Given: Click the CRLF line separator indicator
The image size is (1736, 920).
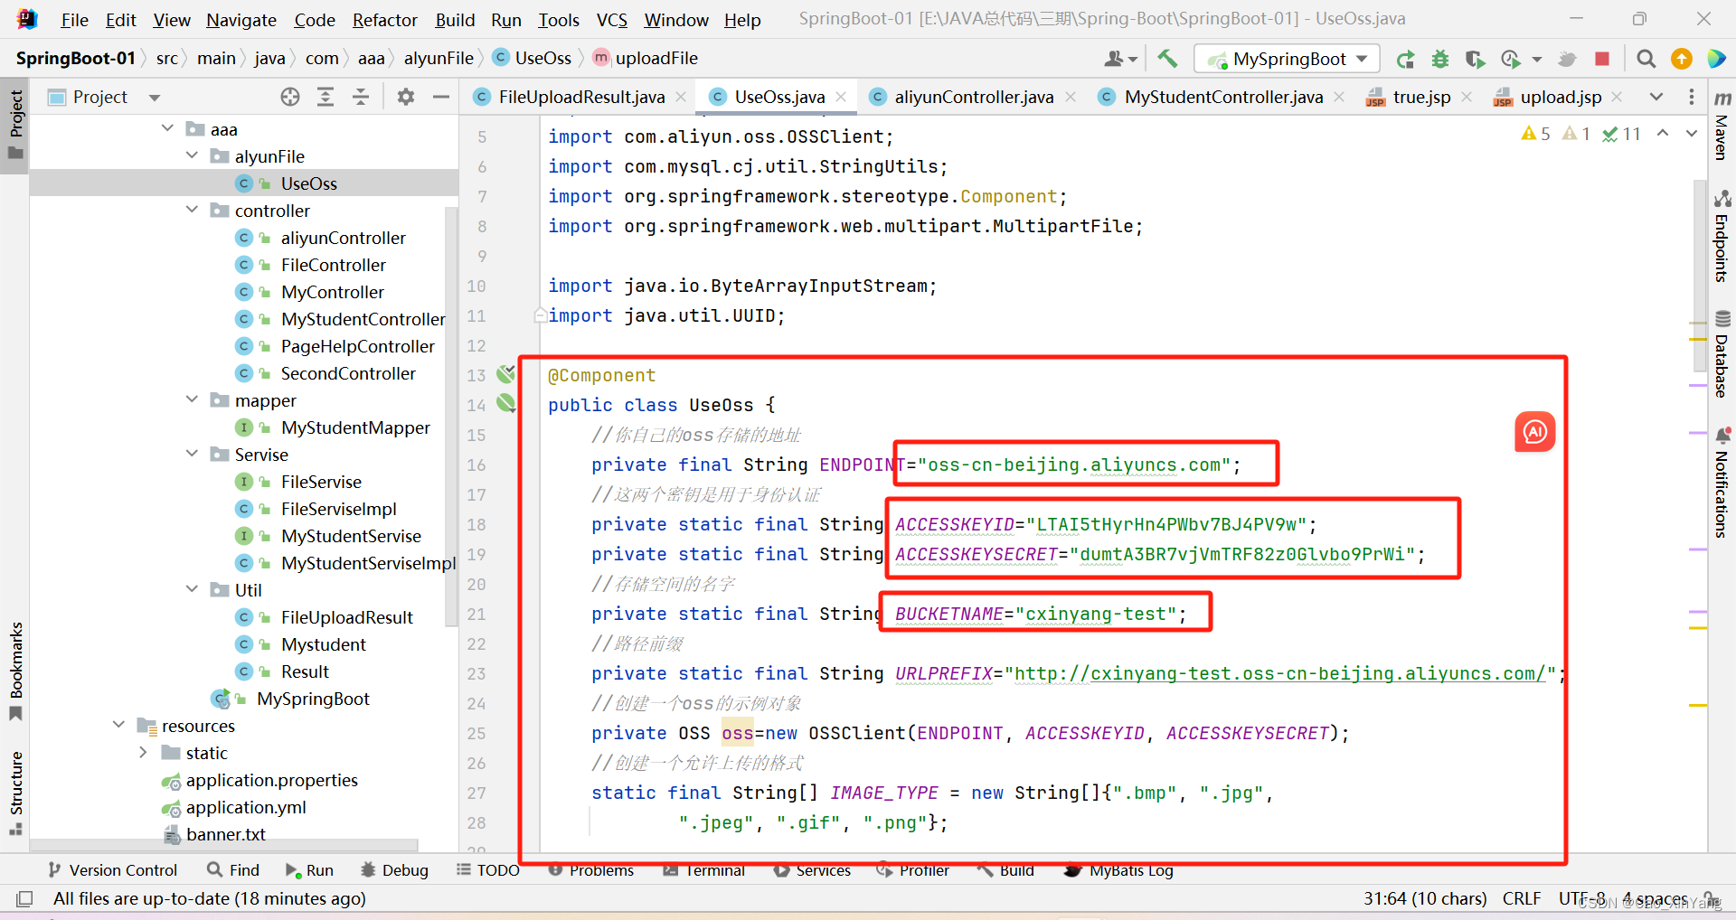Looking at the screenshot, I should [x=1522, y=898].
